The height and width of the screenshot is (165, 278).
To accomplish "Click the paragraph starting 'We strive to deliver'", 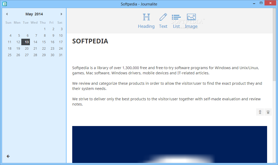I will pyautogui.click(x=166, y=102).
